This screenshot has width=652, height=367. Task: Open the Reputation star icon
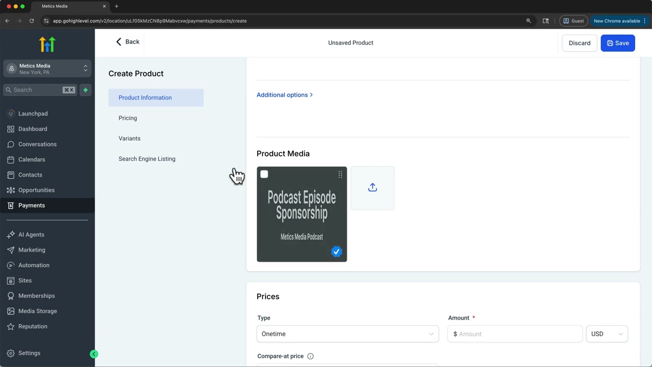pos(11,326)
